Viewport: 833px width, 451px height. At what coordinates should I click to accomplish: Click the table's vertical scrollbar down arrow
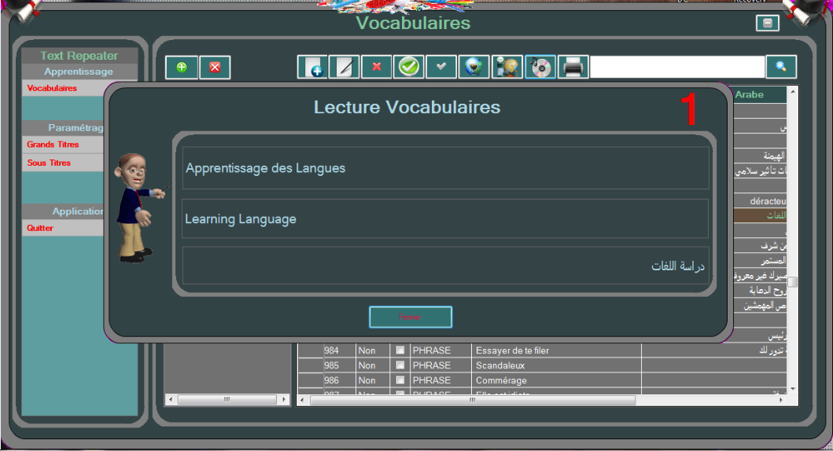coord(793,388)
